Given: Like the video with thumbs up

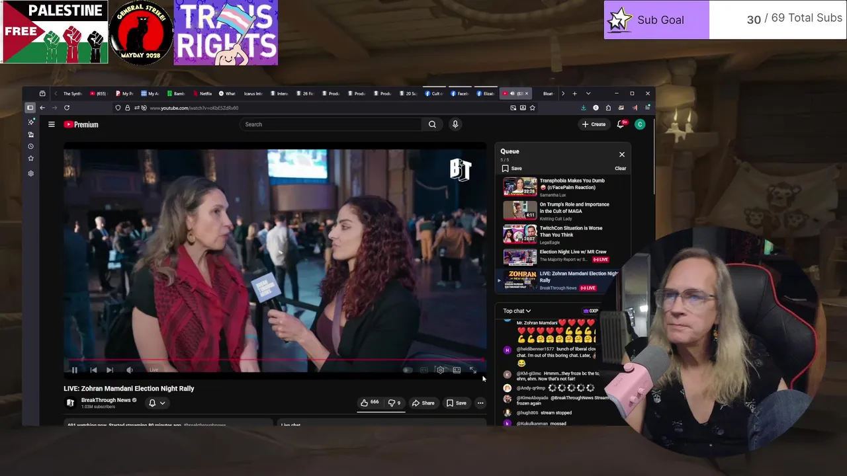Looking at the screenshot, I should (x=369, y=403).
